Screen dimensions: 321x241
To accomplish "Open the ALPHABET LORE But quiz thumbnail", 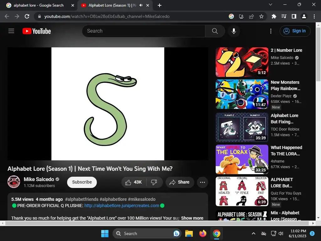I will 242,191.
